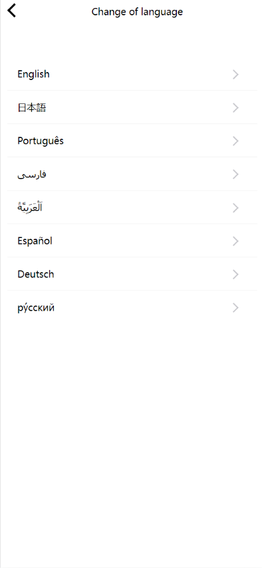Switch language to Português

(x=41, y=141)
